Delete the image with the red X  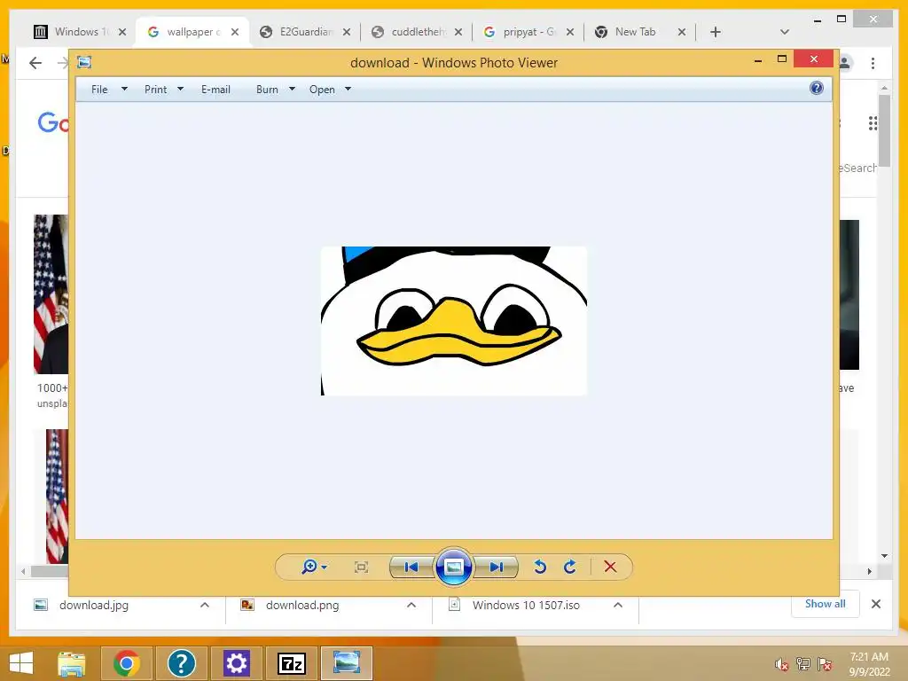pyautogui.click(x=610, y=567)
